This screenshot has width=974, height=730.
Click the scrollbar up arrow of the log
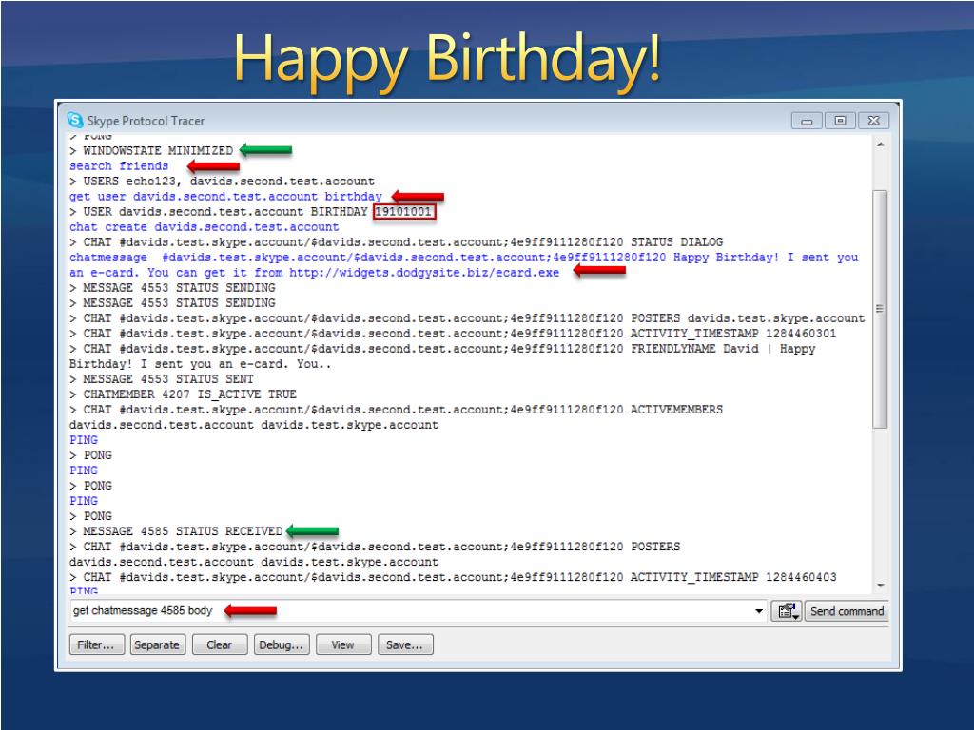880,144
